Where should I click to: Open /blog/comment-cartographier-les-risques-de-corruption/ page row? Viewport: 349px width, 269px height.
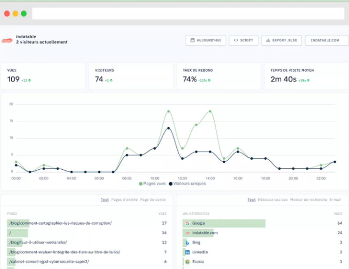87,223
